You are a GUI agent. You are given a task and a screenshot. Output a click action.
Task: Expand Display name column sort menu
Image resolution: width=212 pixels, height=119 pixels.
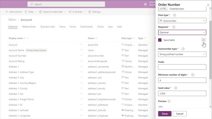pos(27,38)
